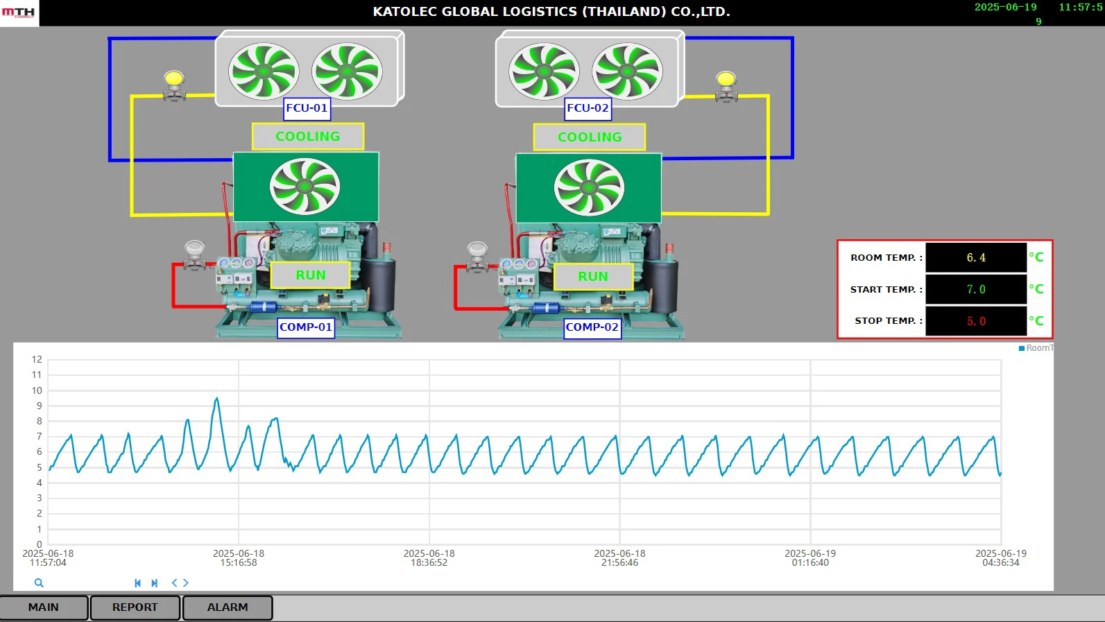This screenshot has width=1105, height=622.
Task: Edit the START TEMP value 7.0
Action: pos(976,289)
